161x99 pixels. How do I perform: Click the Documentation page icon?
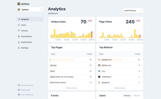pyautogui.click(x=19, y=85)
